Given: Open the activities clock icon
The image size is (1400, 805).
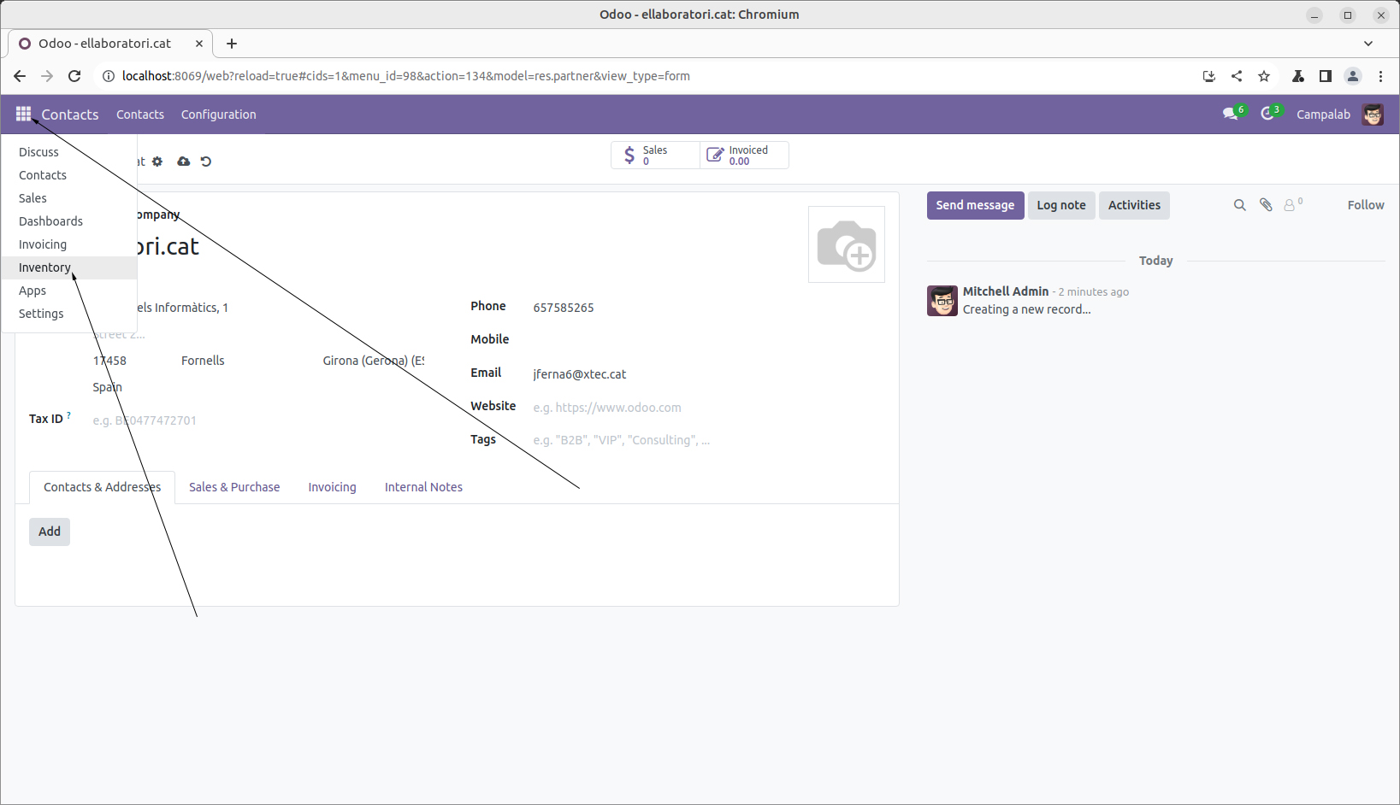Looking at the screenshot, I should click(x=1267, y=115).
